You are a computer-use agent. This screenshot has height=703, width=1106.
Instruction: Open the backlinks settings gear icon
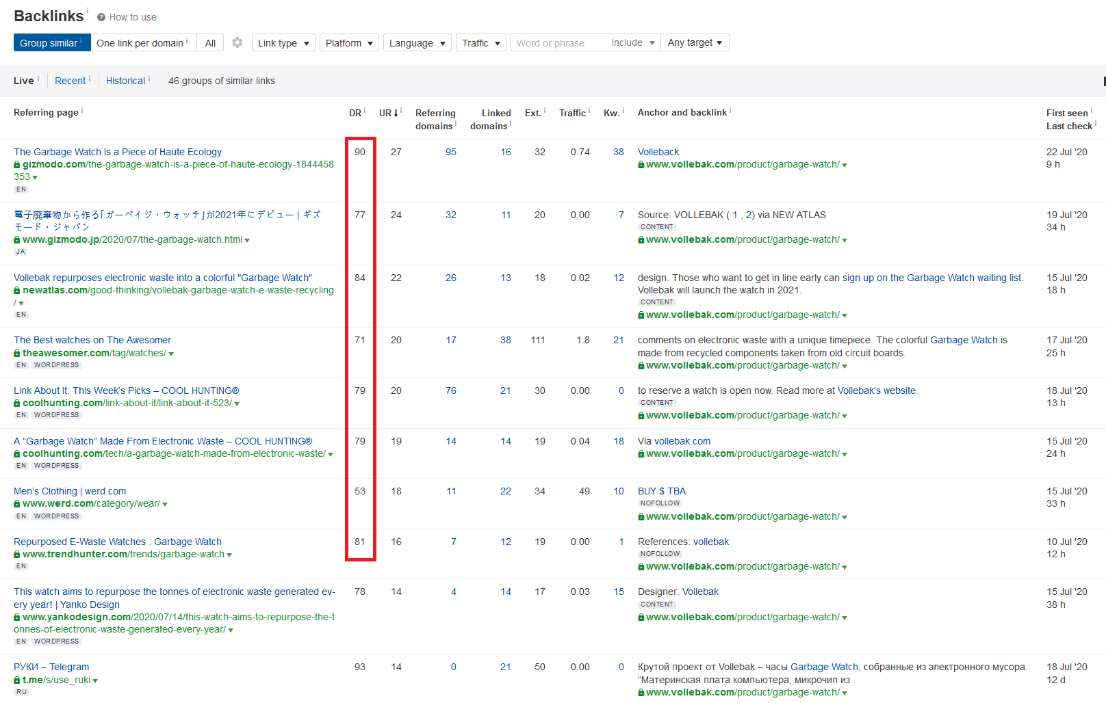[237, 42]
